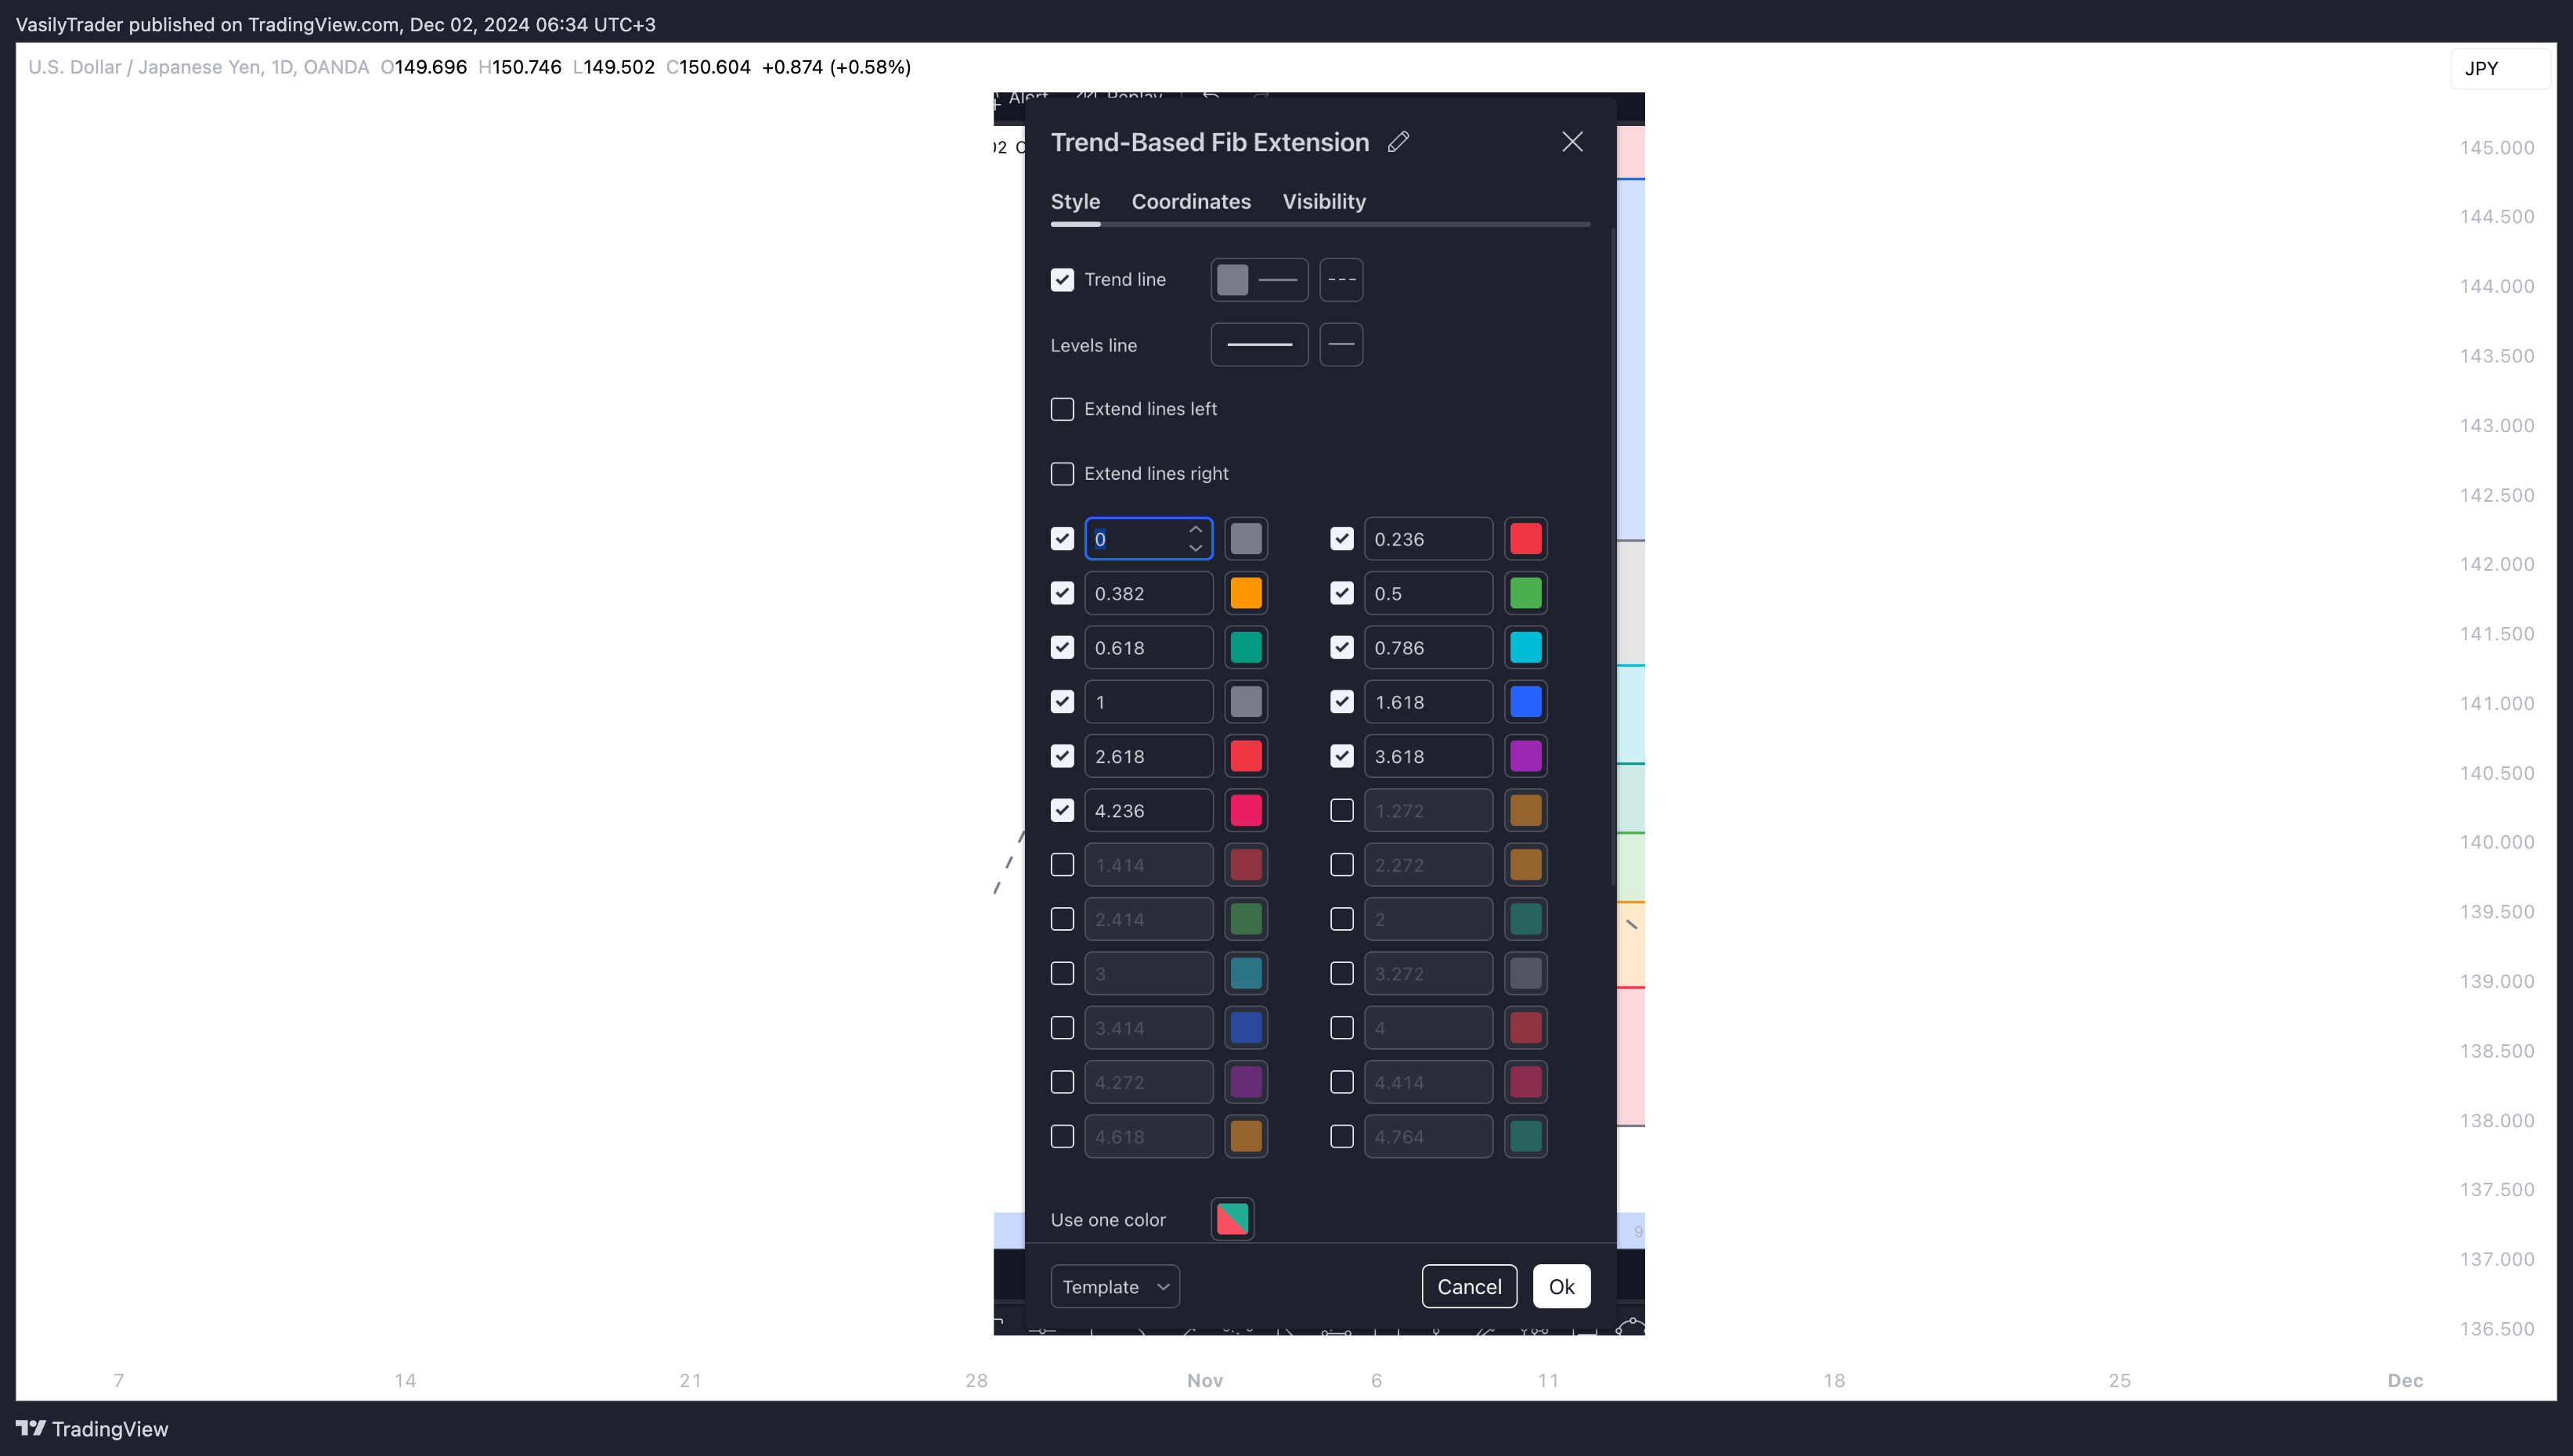
Task: Uncheck the 0.382 level checkbox
Action: pos(1062,593)
